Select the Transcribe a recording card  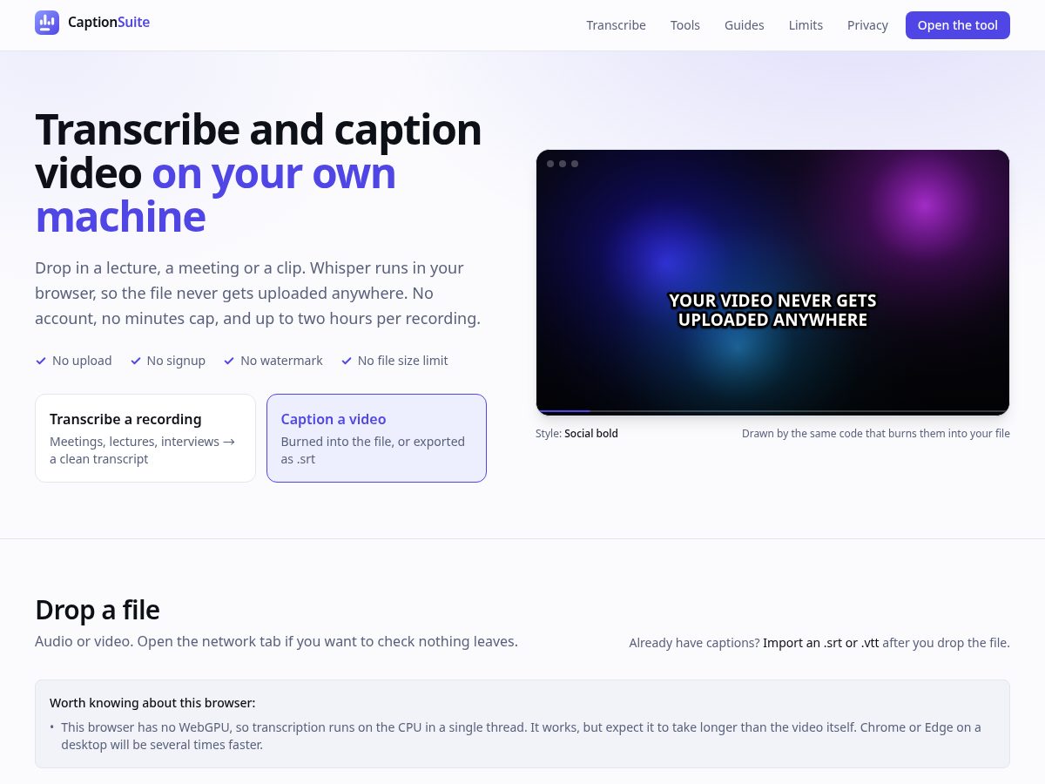[145, 438]
